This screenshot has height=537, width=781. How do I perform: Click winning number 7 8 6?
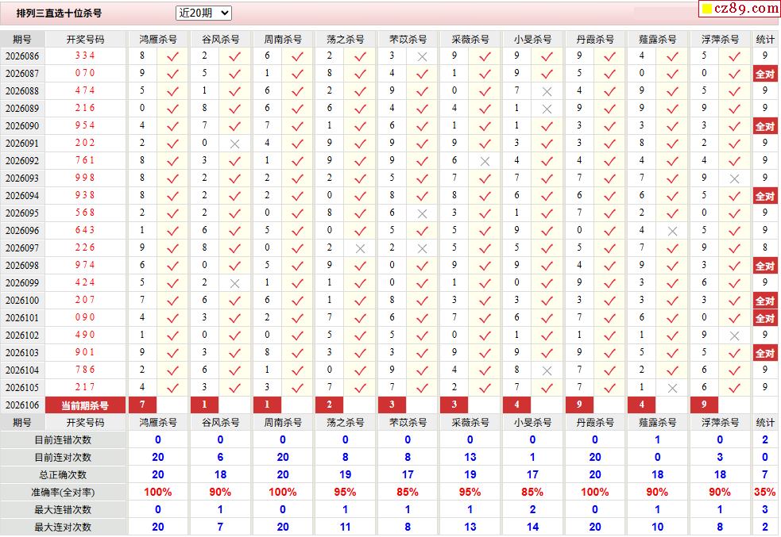(x=85, y=370)
